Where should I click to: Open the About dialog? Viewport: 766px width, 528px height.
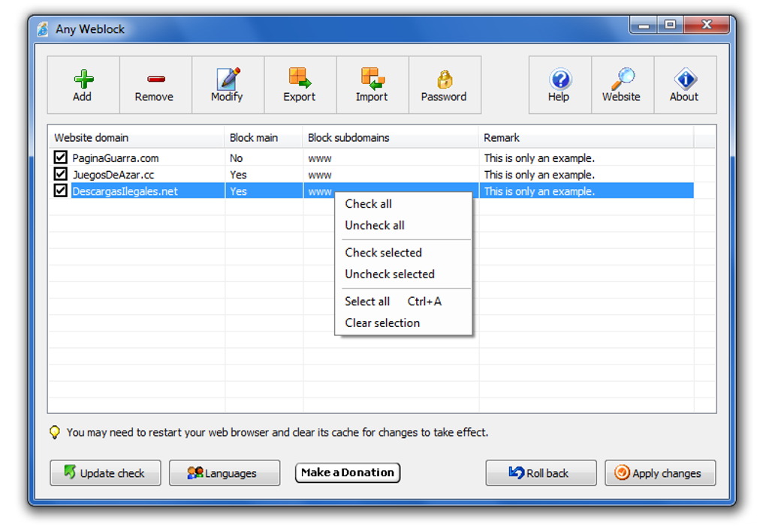click(x=685, y=85)
